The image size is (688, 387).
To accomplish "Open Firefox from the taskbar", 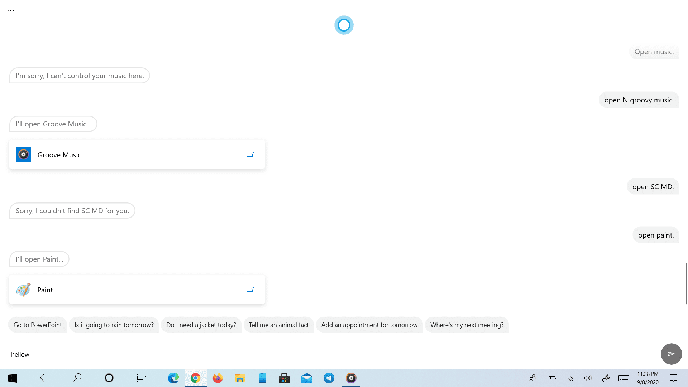I will point(218,378).
